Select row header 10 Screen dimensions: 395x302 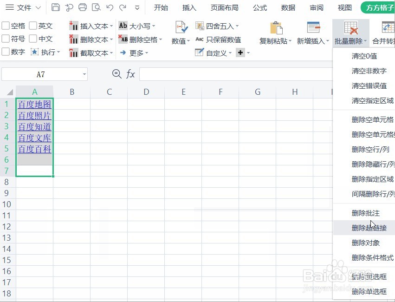click(x=6, y=204)
